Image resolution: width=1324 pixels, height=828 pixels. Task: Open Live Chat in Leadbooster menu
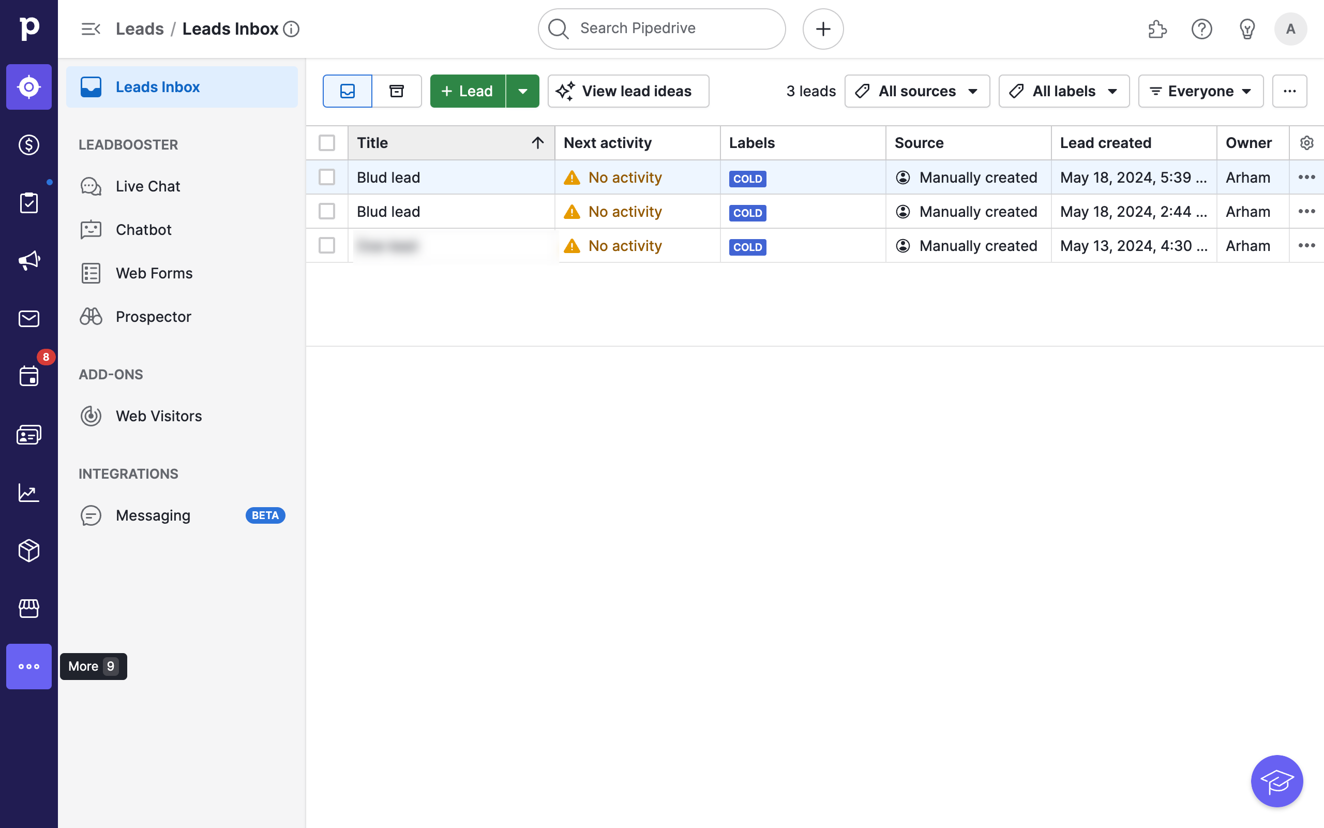pos(148,186)
